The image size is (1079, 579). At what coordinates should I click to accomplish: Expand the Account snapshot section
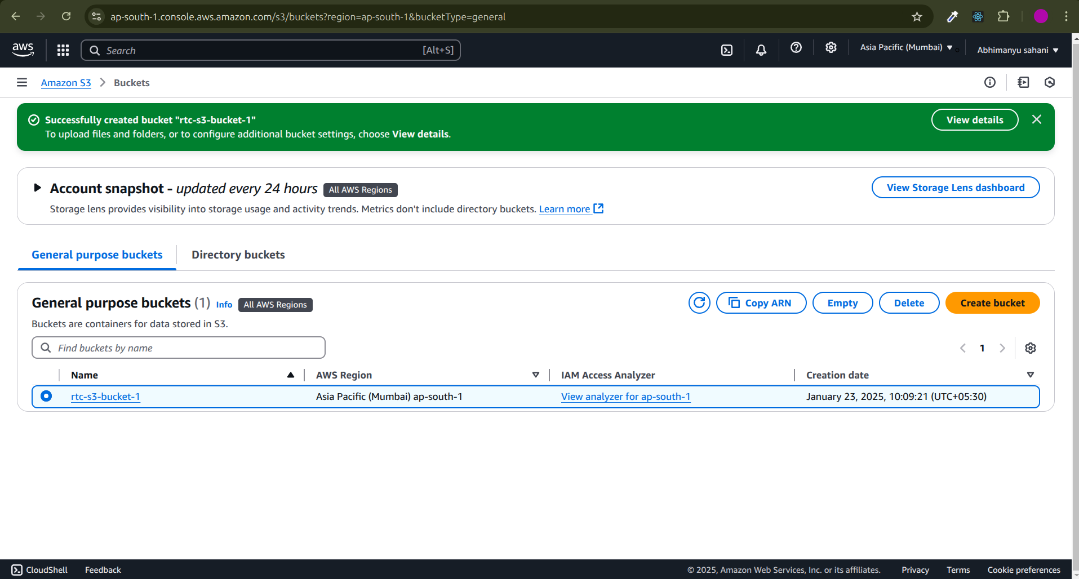coord(37,188)
